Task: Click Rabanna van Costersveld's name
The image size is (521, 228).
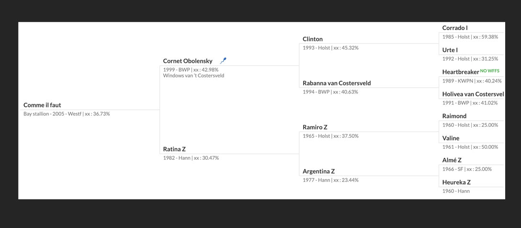Action: tap(337, 83)
